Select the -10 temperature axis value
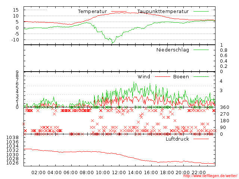The height and width of the screenshot is (179, 239). [x=15, y=40]
